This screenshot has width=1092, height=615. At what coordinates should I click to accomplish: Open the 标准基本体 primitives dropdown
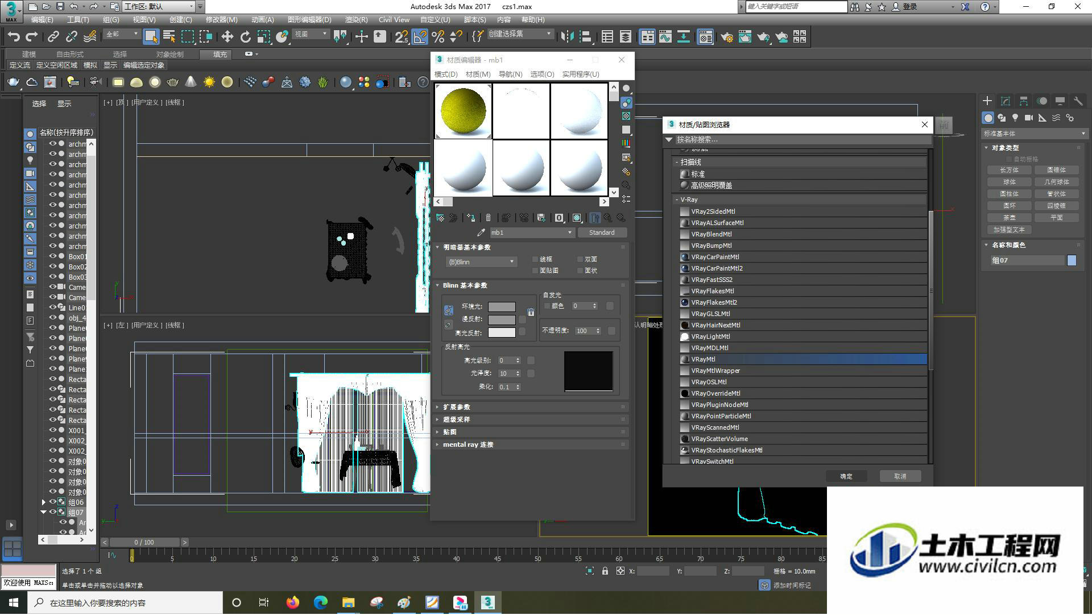point(1035,134)
